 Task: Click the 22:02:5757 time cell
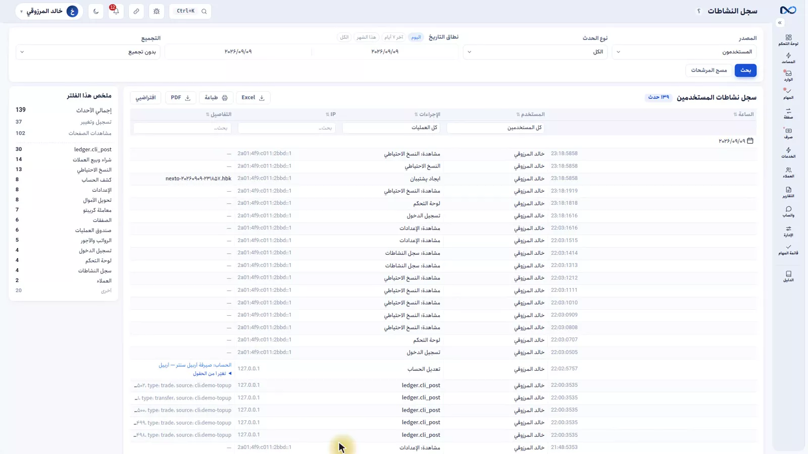pos(564,369)
